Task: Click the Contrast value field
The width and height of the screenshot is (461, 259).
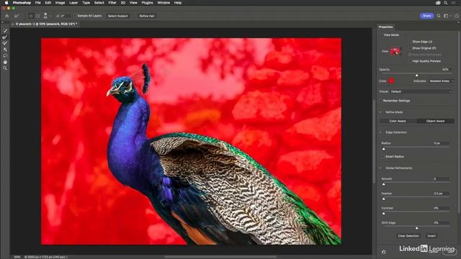Action: pos(441,208)
